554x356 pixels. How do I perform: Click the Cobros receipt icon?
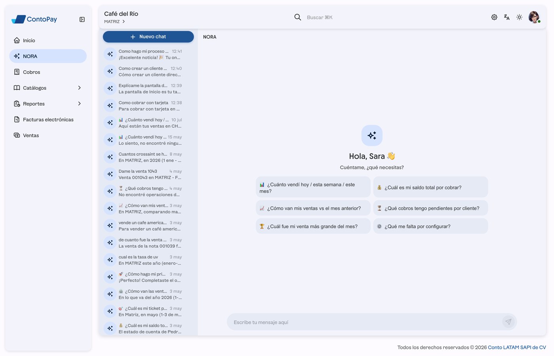pyautogui.click(x=17, y=72)
